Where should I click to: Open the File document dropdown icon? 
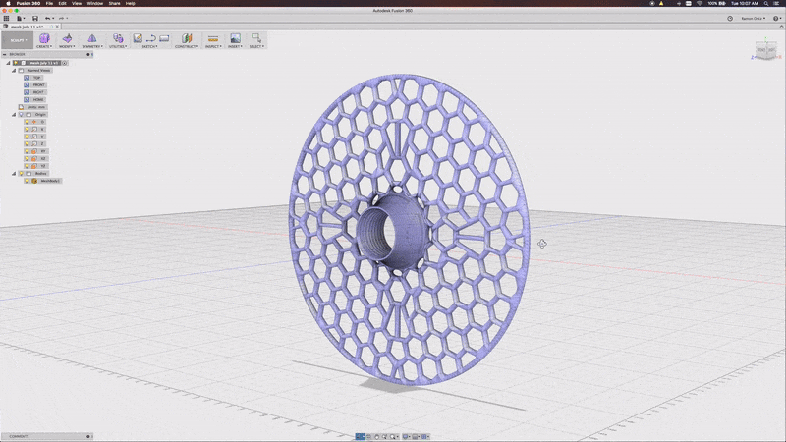pos(20,18)
